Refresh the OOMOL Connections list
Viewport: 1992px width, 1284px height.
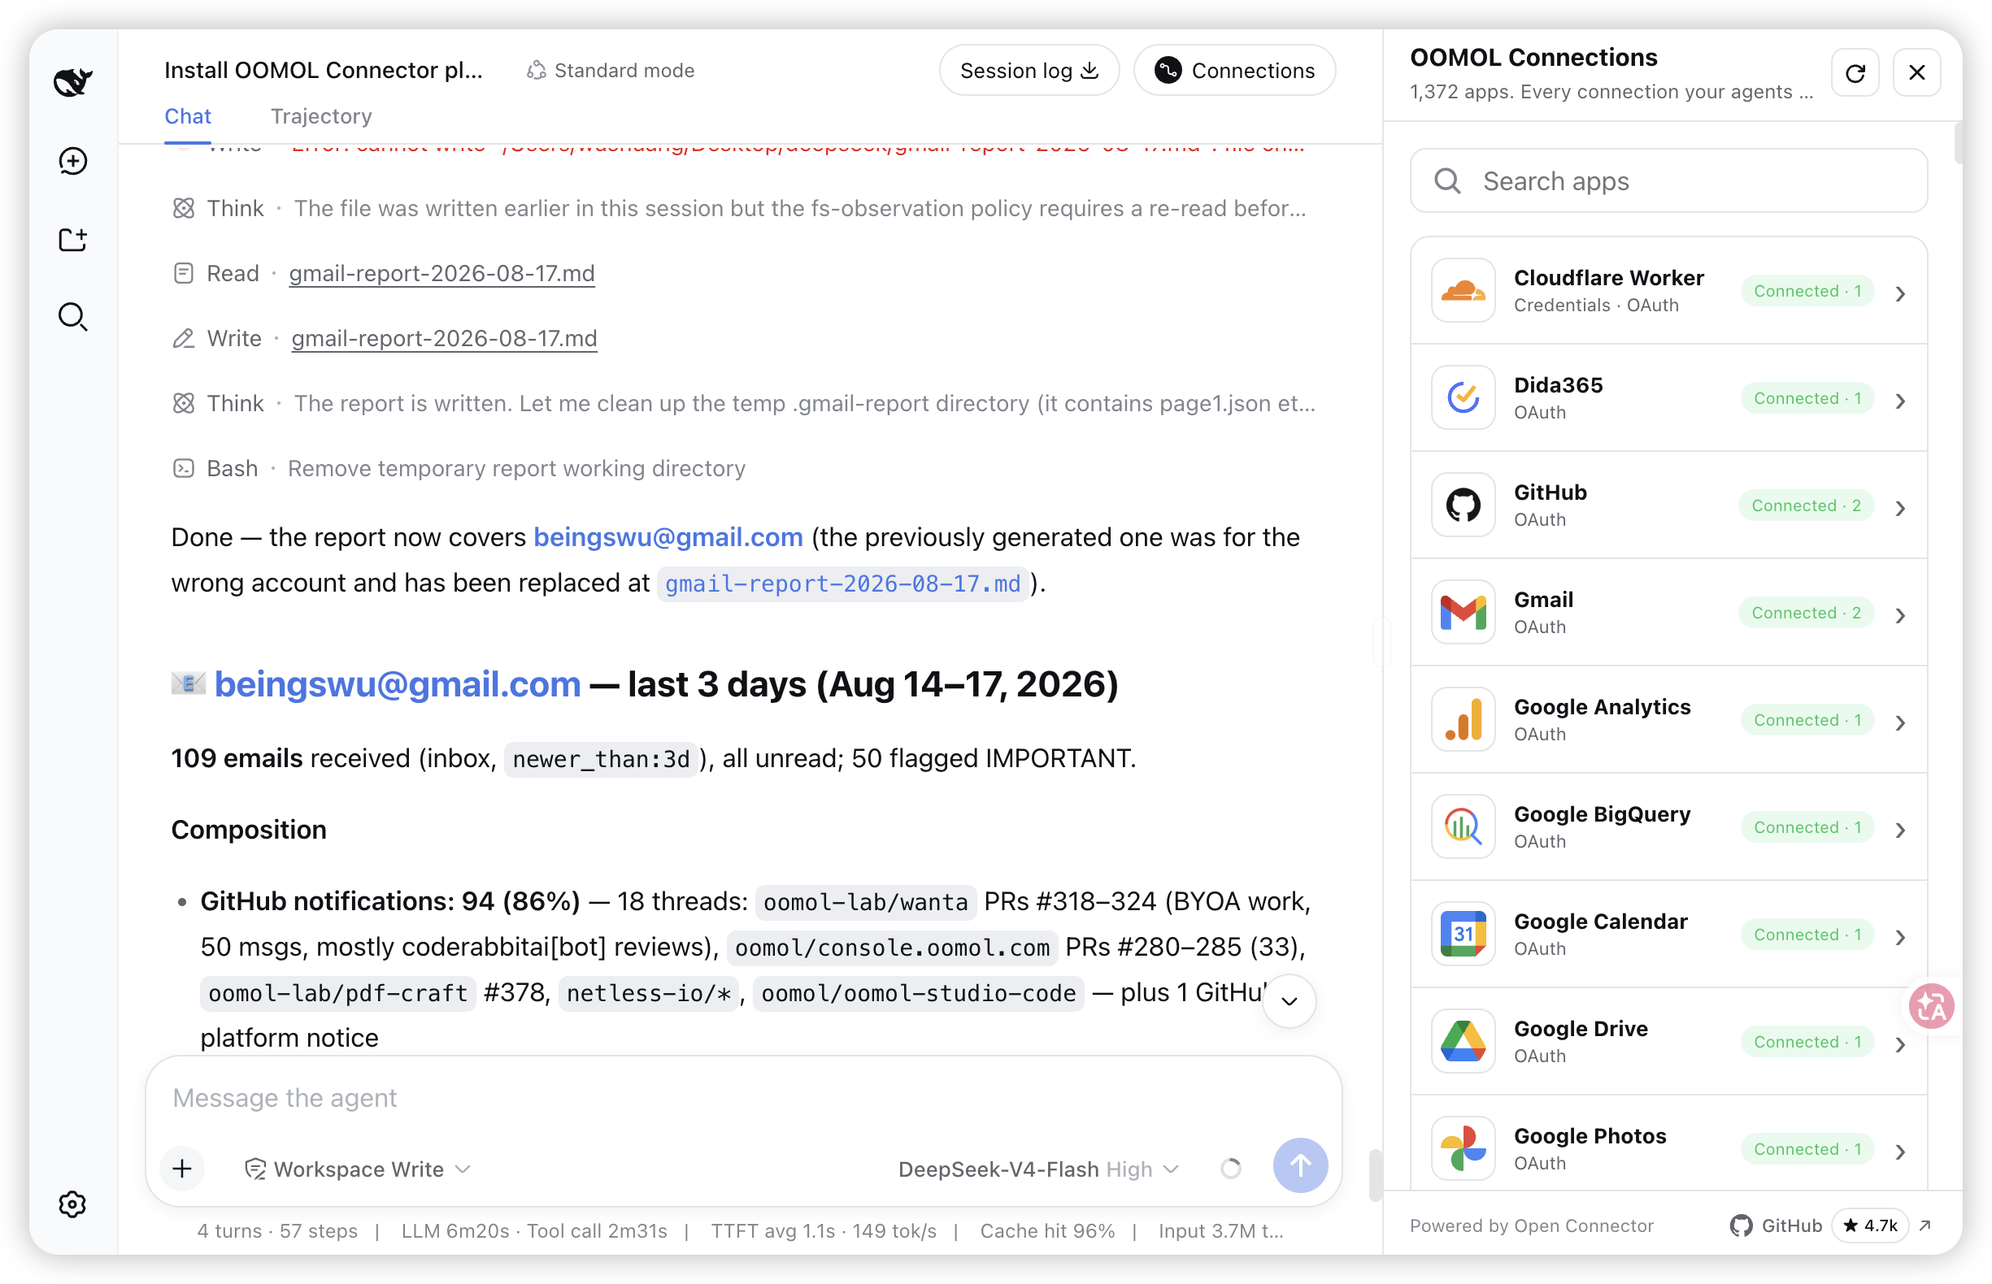(x=1855, y=73)
